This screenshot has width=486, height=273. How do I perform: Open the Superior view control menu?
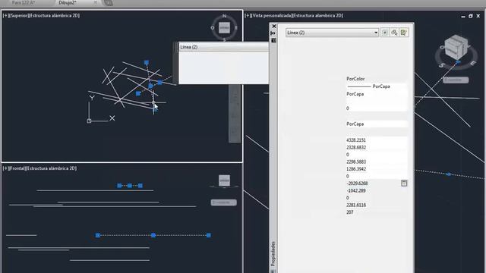(18, 15)
